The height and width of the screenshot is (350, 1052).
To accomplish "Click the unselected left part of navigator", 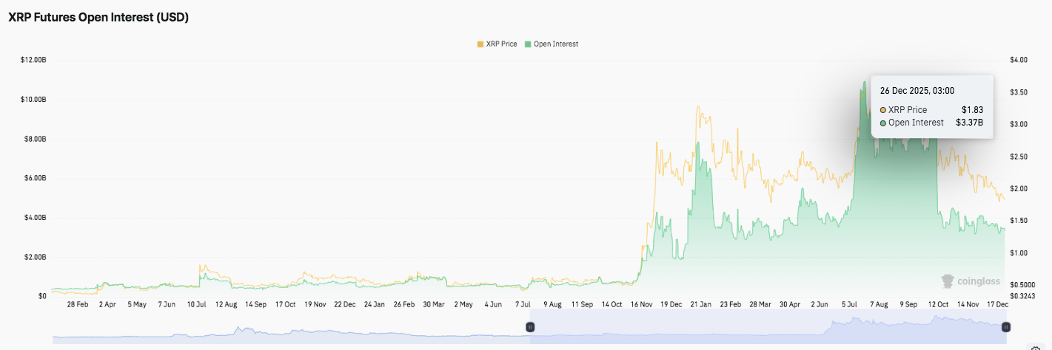I will 289,326.
